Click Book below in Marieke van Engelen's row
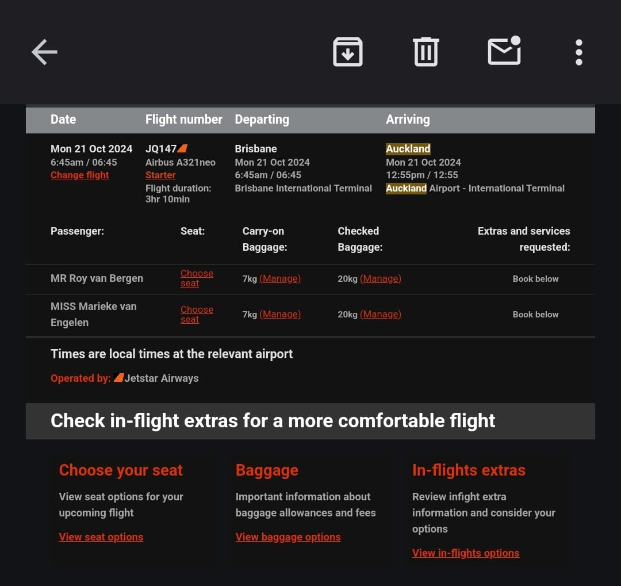This screenshot has width=621, height=586. click(535, 314)
